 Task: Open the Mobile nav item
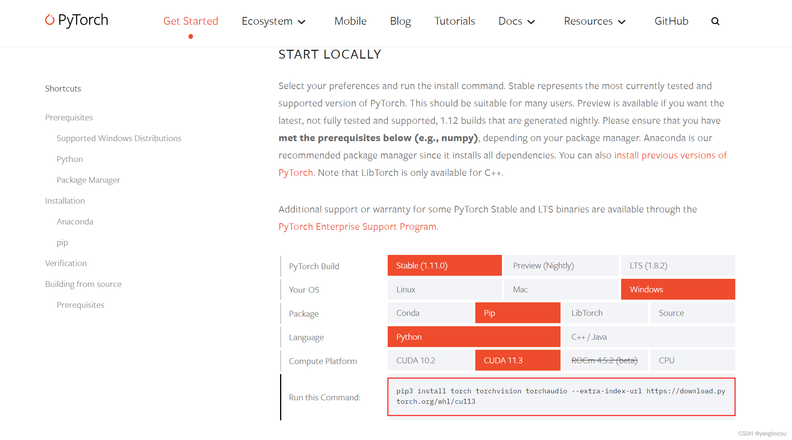click(x=350, y=21)
